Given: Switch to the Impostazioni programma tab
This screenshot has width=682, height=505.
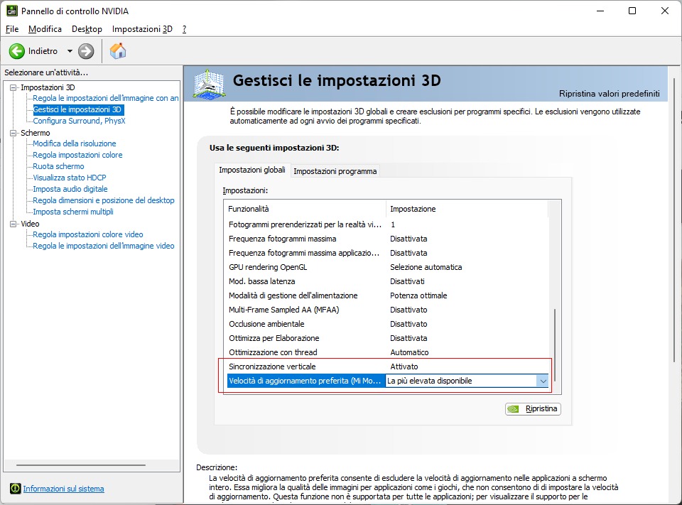Looking at the screenshot, I should (x=335, y=171).
